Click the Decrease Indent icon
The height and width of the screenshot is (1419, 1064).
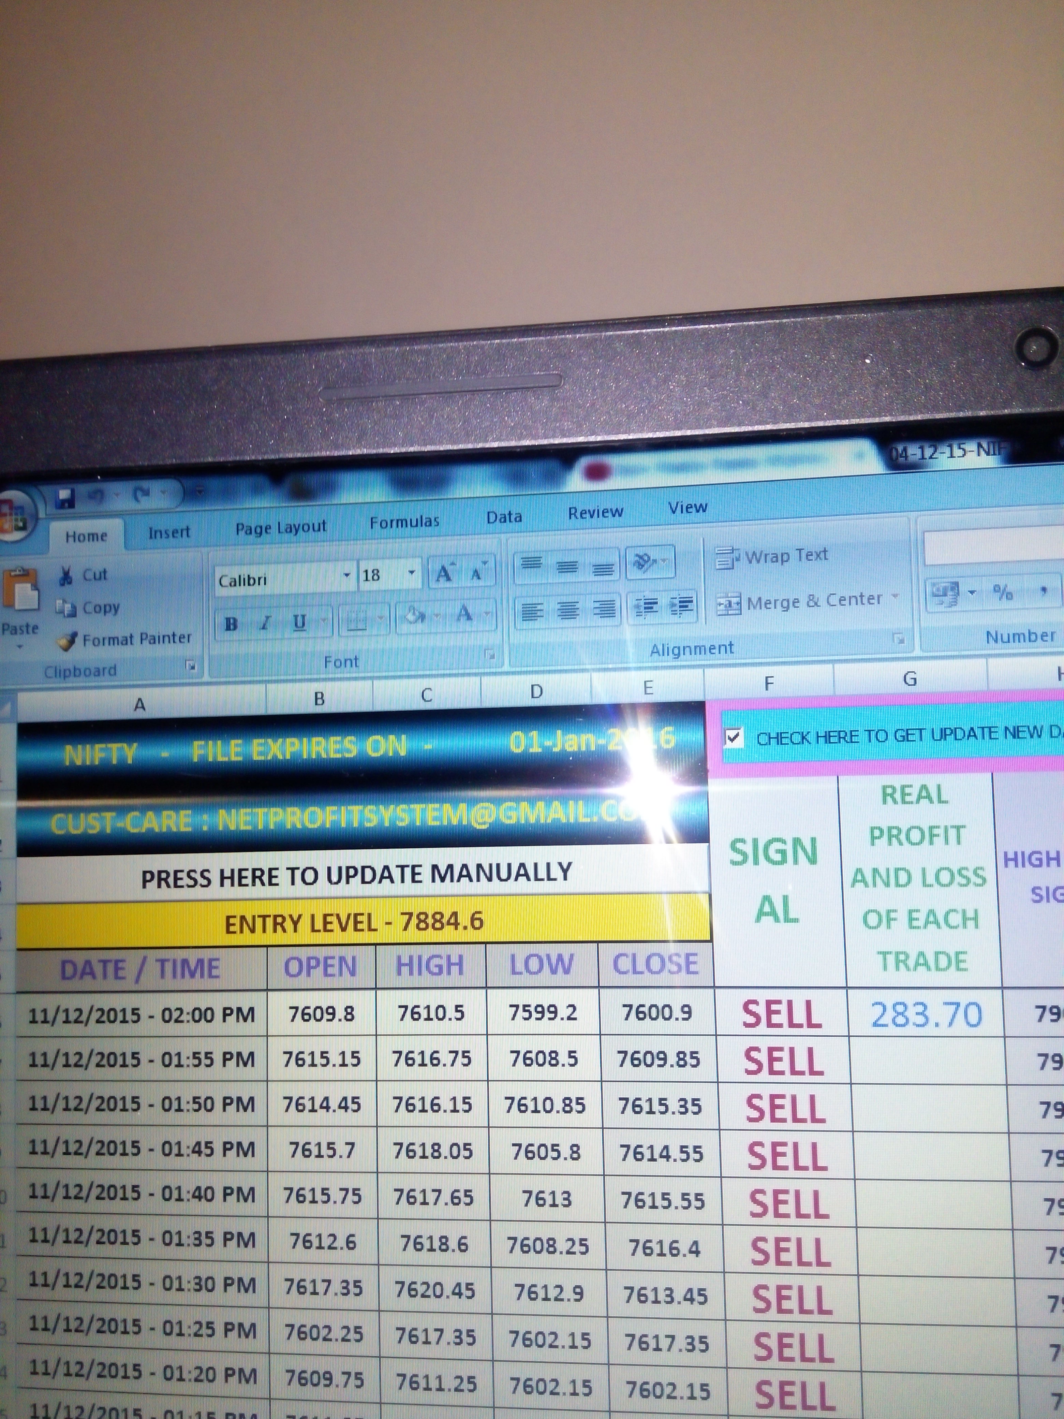tap(647, 606)
